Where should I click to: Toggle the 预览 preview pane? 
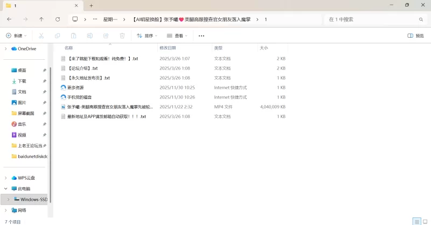(415, 36)
